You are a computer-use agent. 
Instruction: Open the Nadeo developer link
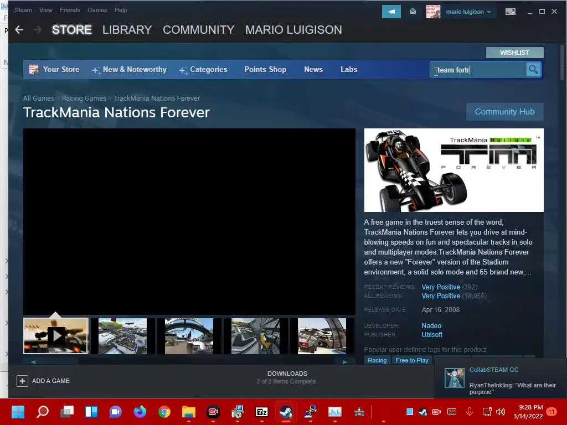coord(431,325)
